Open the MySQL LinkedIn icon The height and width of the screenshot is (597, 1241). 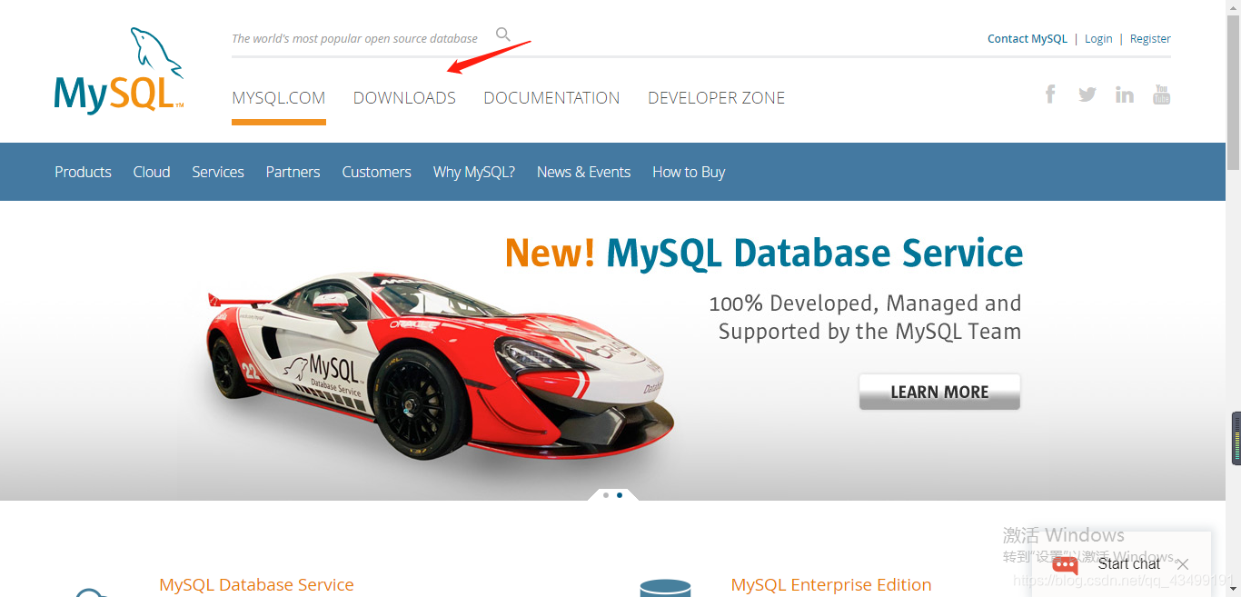click(x=1125, y=95)
